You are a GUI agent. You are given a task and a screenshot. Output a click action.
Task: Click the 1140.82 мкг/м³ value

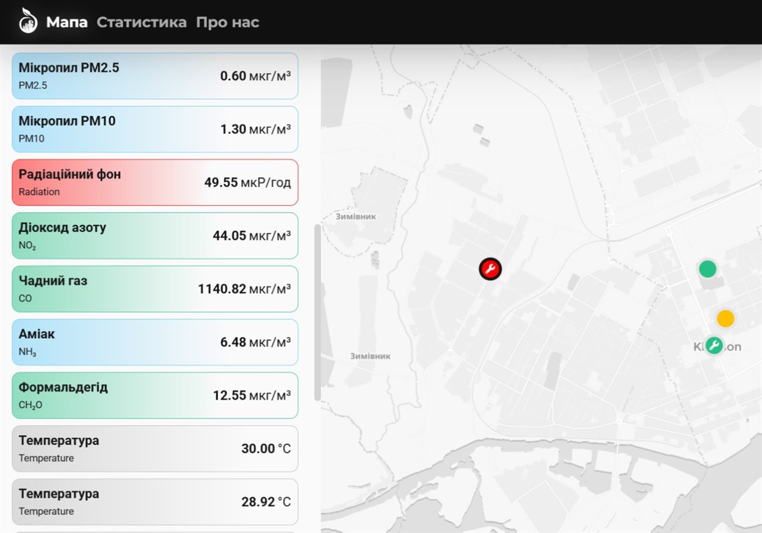[244, 289]
